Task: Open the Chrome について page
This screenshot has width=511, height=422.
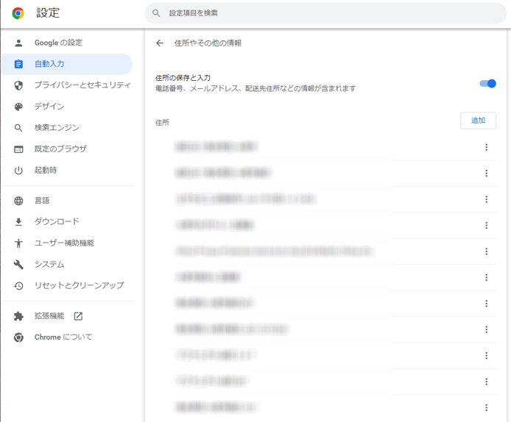Action: coord(63,337)
